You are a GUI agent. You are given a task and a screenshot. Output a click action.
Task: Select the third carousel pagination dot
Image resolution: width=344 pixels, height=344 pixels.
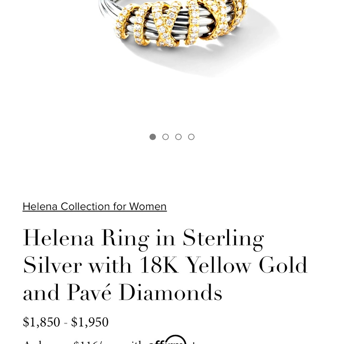coord(178,137)
